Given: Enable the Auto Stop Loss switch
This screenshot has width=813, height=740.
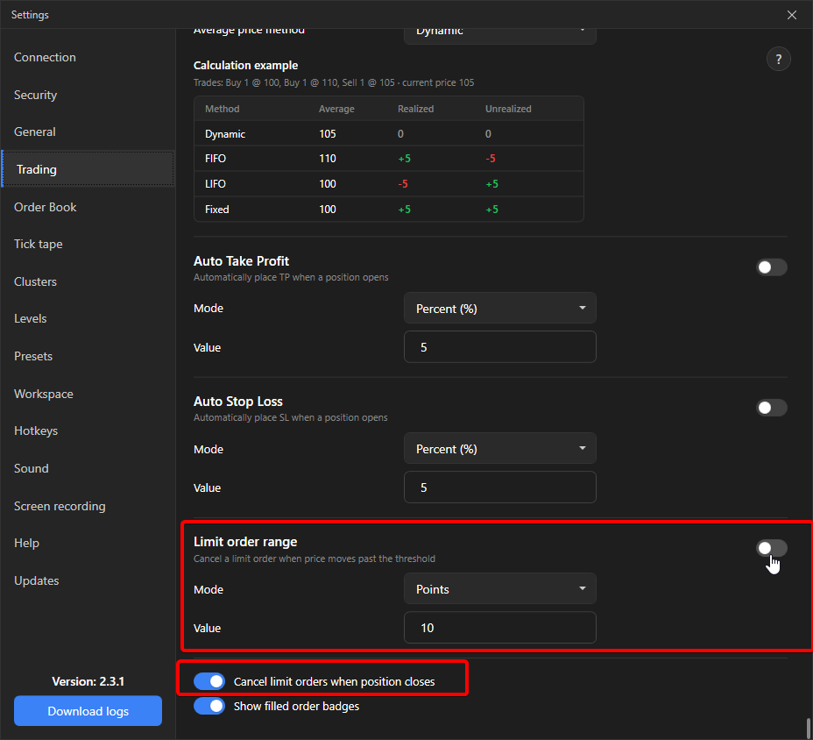Looking at the screenshot, I should click(x=772, y=408).
